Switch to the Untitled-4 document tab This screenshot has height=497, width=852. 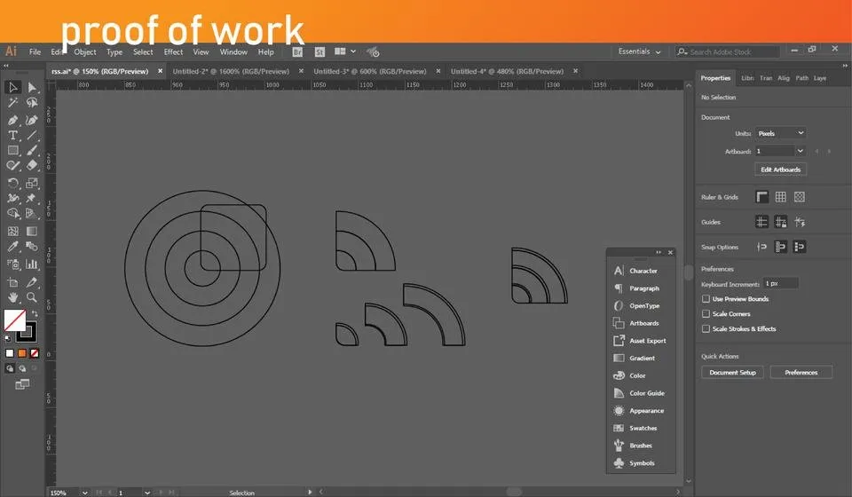(507, 71)
